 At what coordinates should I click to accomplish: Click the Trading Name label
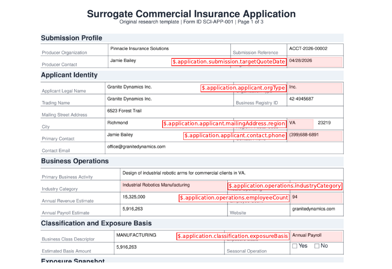pos(56,103)
